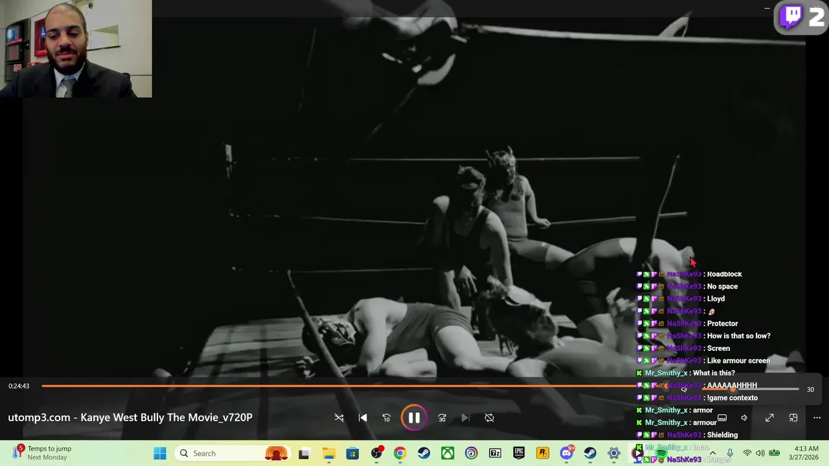Screen dimensions: 829x466
Task: Open Discord from the taskbar
Action: [x=567, y=453]
